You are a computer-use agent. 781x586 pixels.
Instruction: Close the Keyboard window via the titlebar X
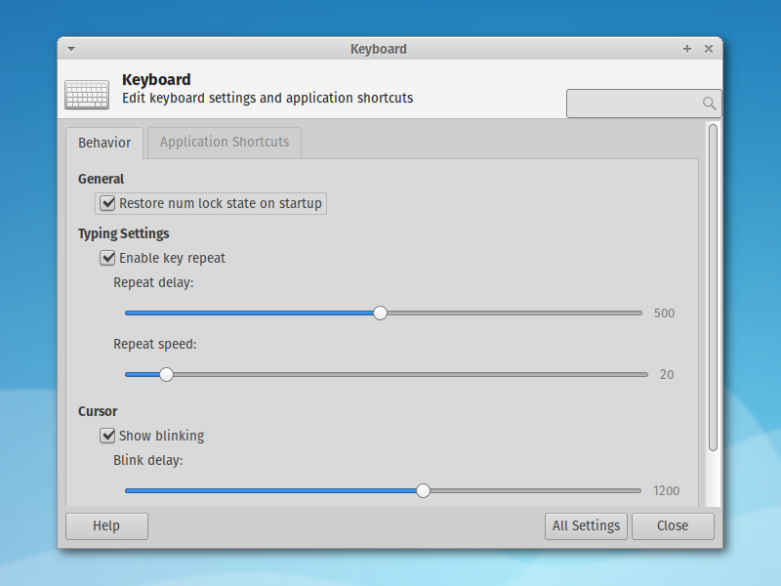(x=708, y=48)
